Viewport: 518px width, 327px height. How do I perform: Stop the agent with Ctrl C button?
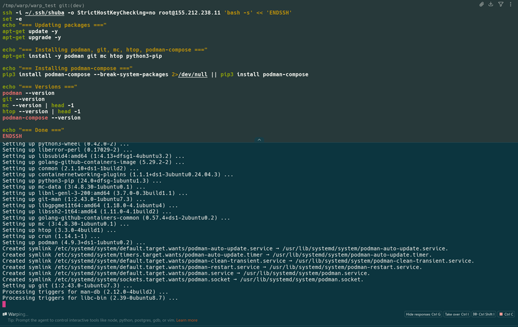pos(506,315)
